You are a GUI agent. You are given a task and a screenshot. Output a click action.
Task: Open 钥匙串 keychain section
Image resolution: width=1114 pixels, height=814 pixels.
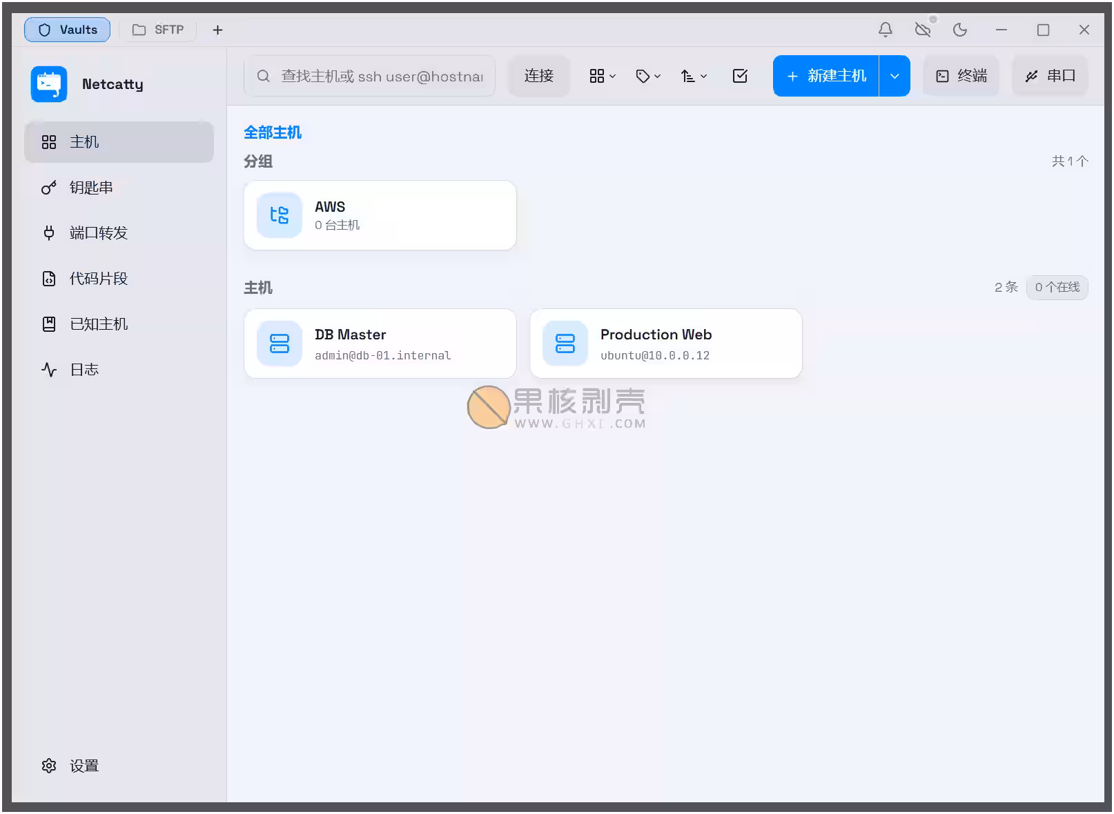point(119,188)
